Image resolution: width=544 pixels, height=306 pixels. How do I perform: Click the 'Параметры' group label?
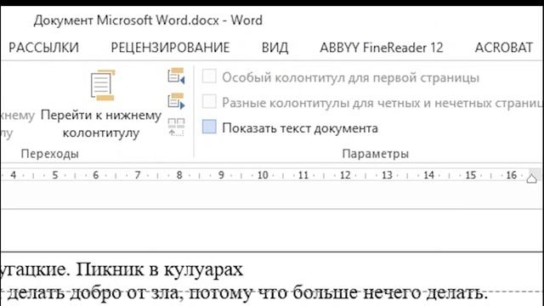click(x=376, y=154)
